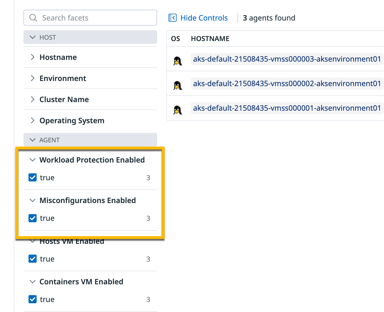Uncheck true under Containers VM Enabled
Viewport: 384px width, 312px height.
click(33, 299)
